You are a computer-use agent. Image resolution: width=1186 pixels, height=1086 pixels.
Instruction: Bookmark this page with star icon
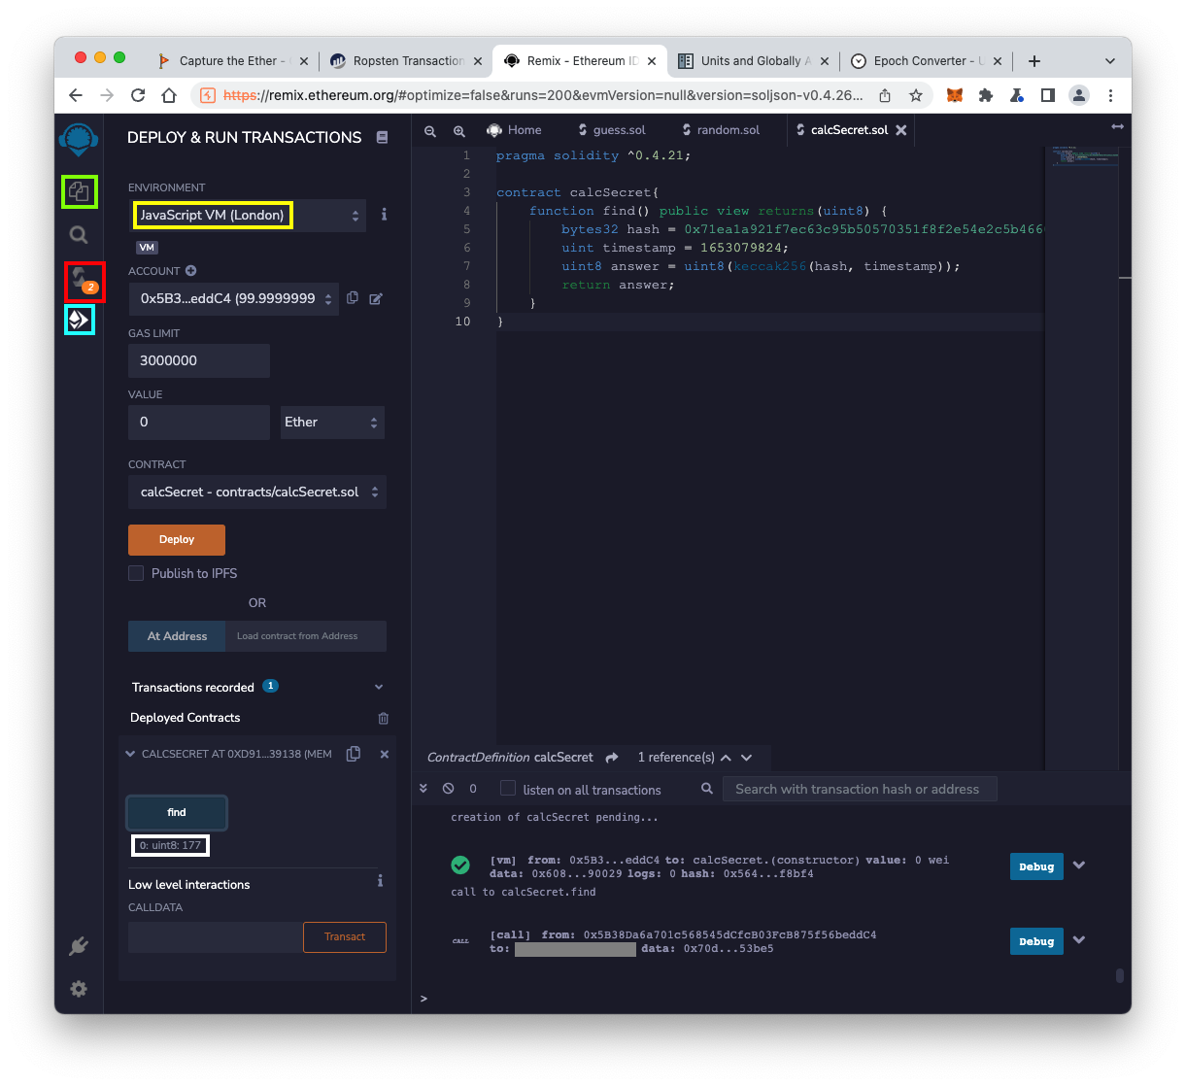[916, 95]
